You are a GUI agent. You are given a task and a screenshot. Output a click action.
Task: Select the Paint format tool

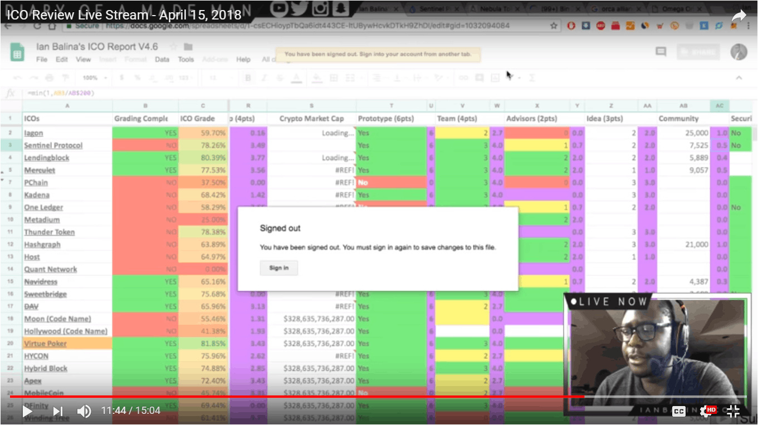point(65,78)
